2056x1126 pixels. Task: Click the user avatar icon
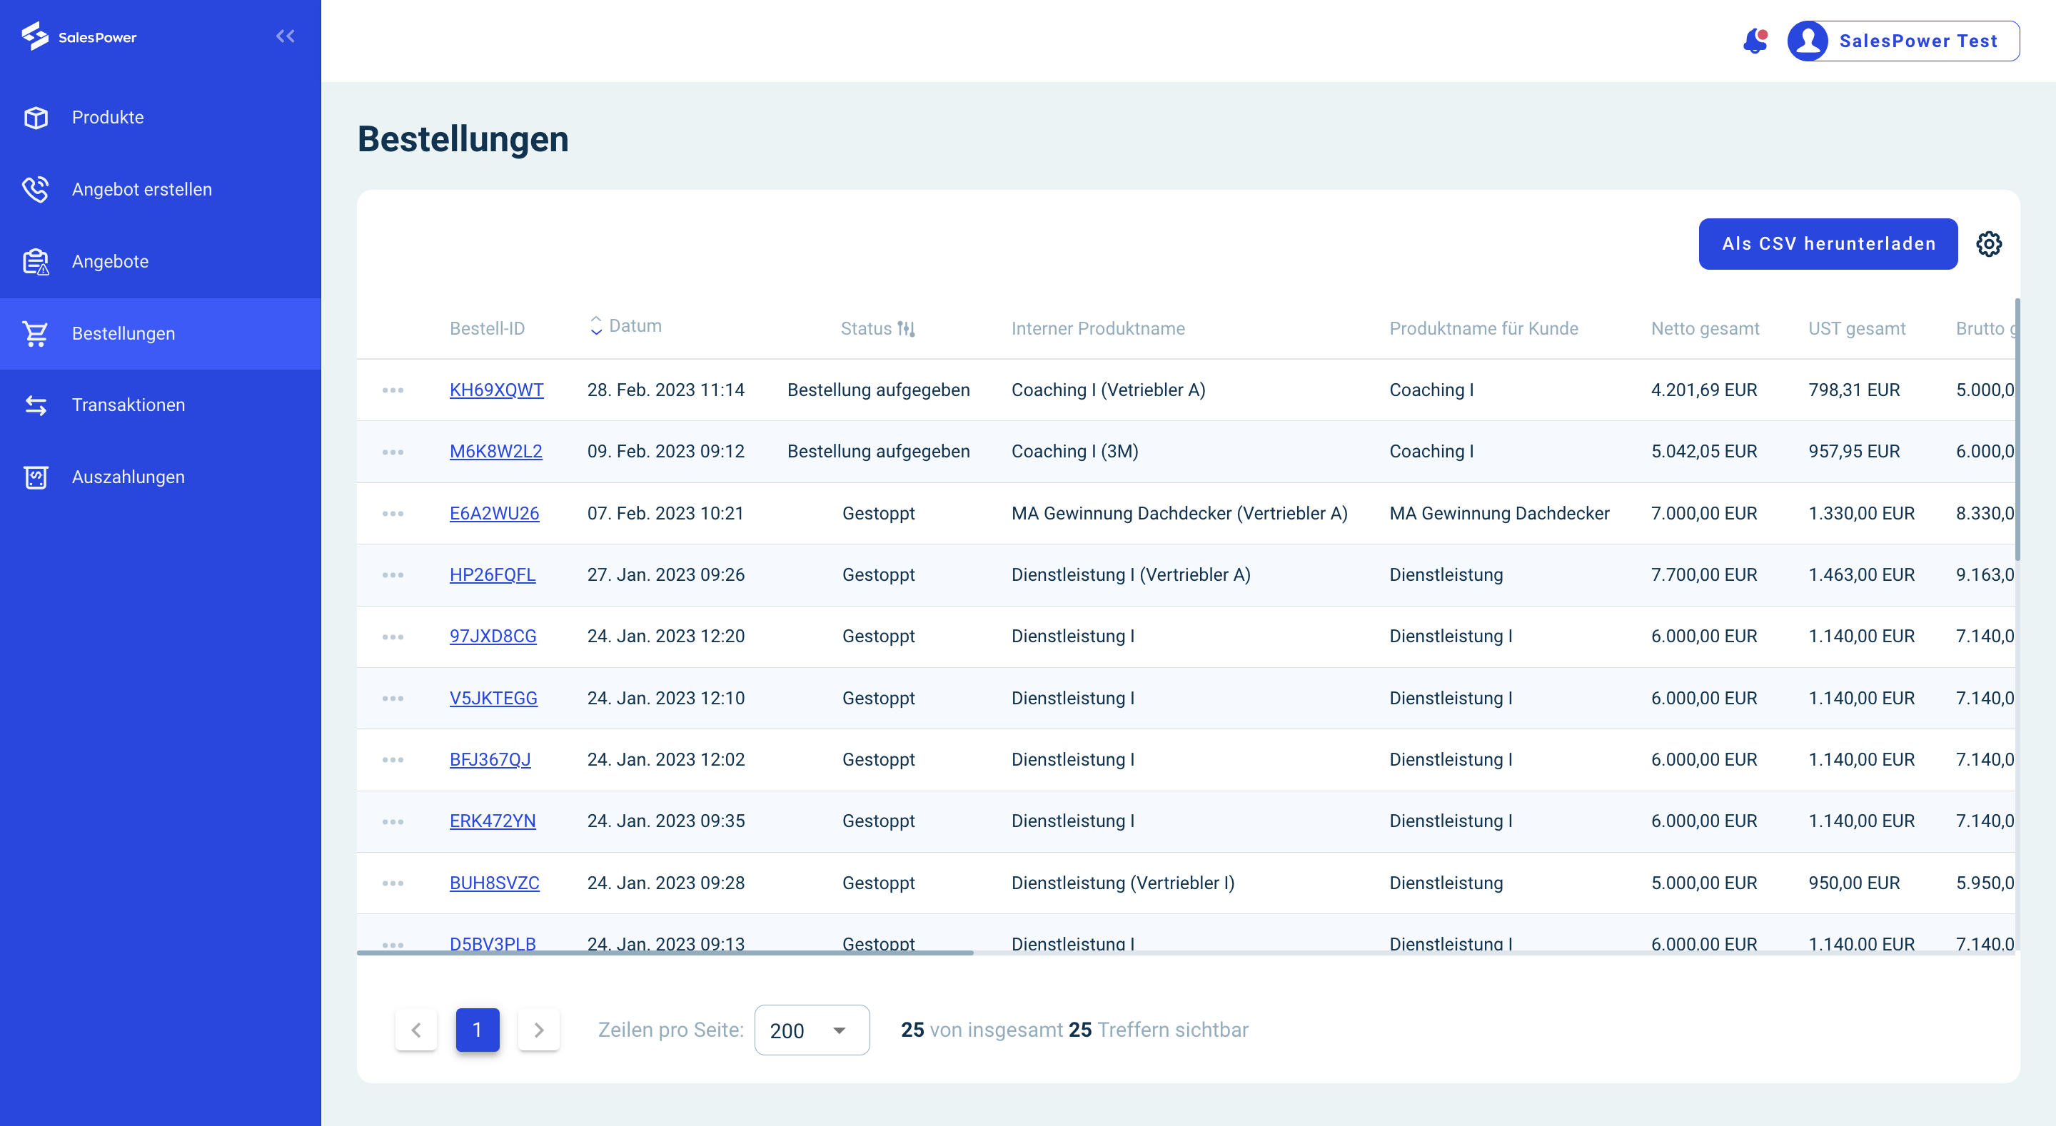click(x=1808, y=41)
